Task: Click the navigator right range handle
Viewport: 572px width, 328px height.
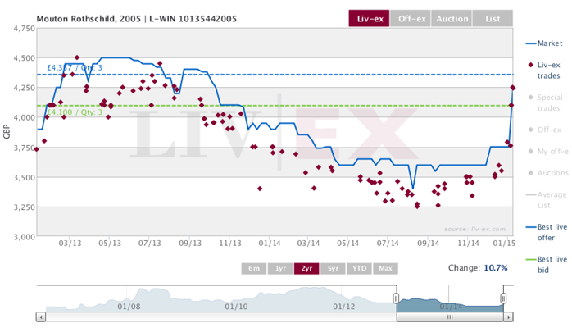Action: (x=503, y=298)
